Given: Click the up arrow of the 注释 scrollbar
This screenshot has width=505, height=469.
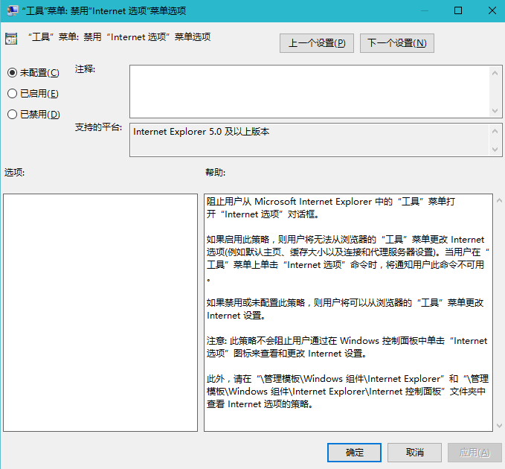Looking at the screenshot, I should click(495, 72).
